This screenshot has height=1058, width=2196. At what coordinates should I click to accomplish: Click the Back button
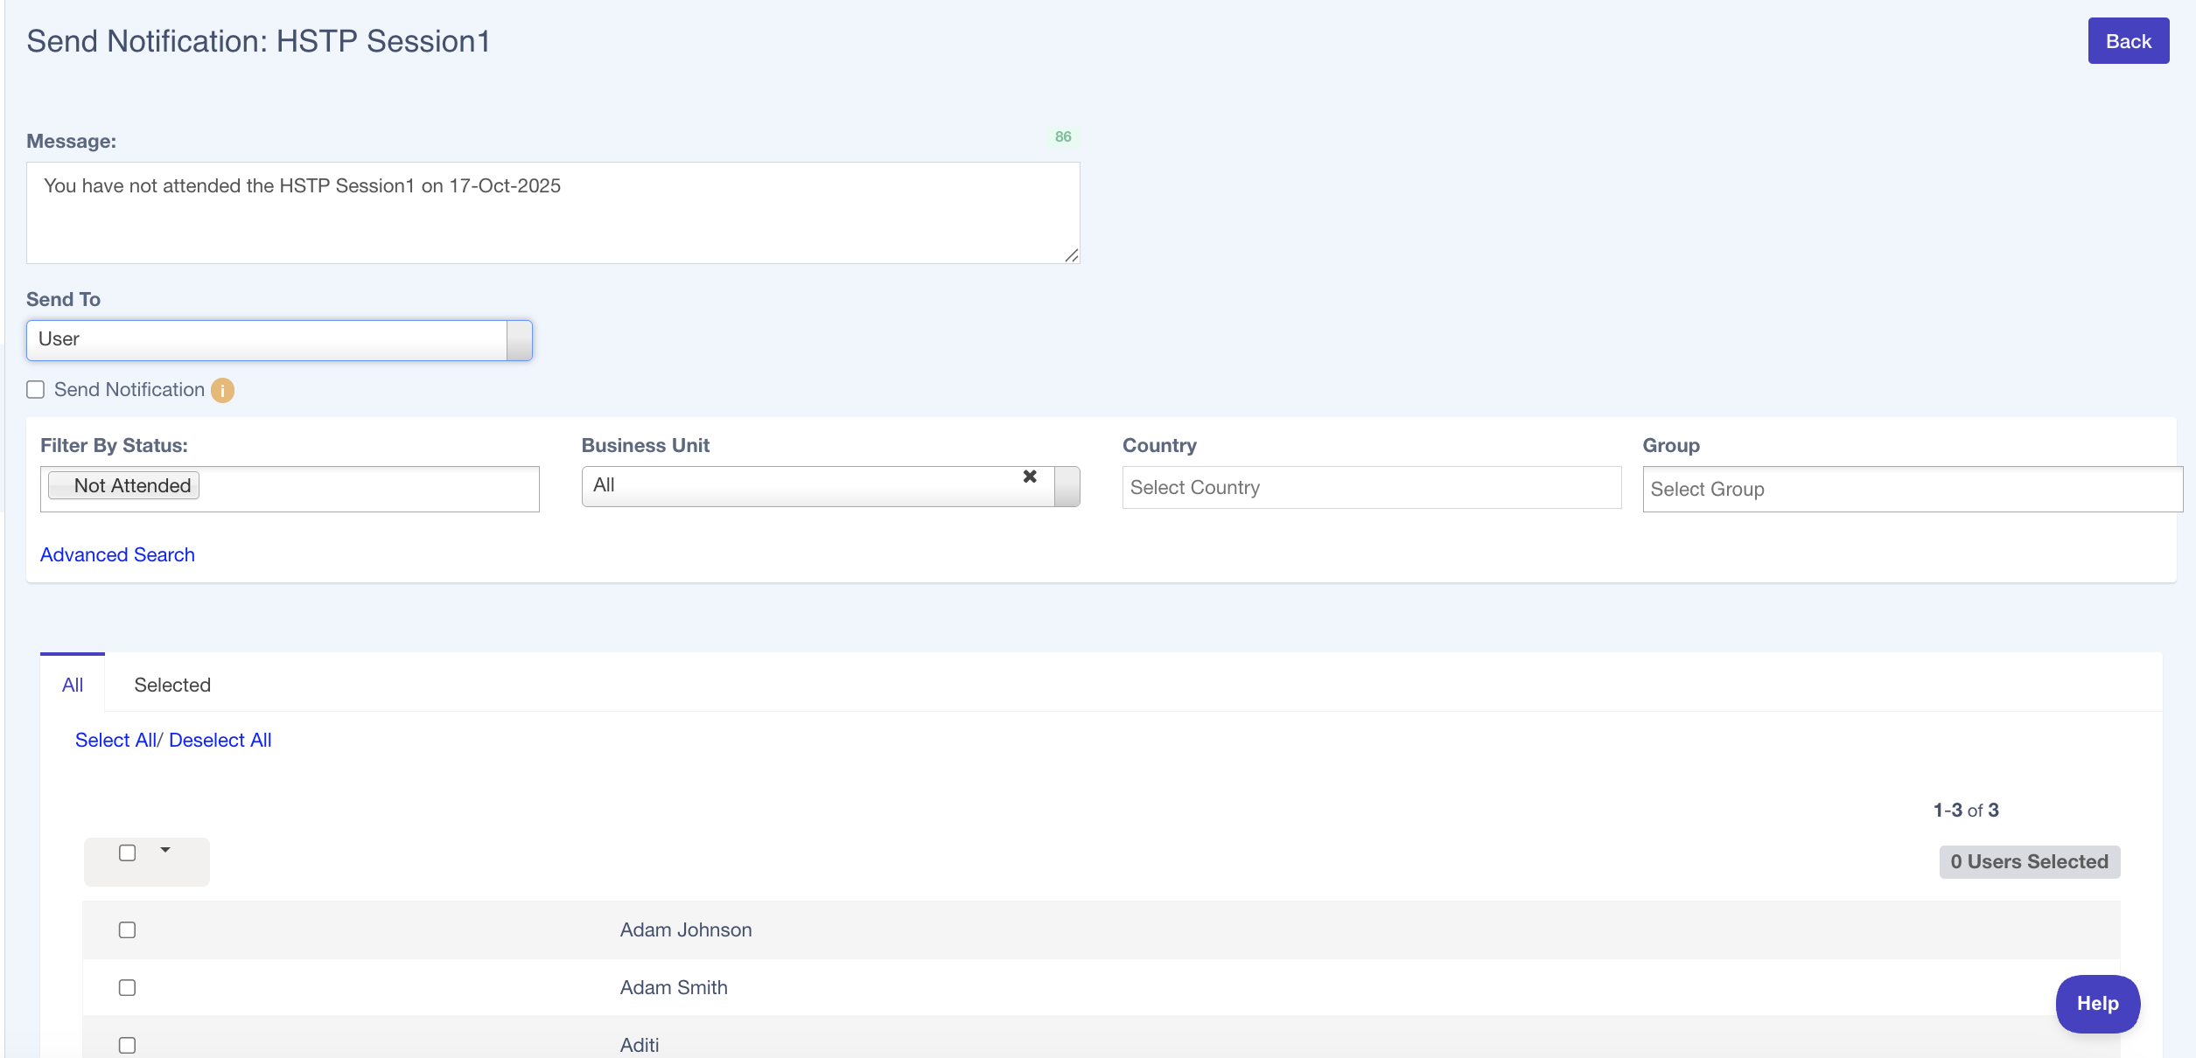click(2128, 41)
